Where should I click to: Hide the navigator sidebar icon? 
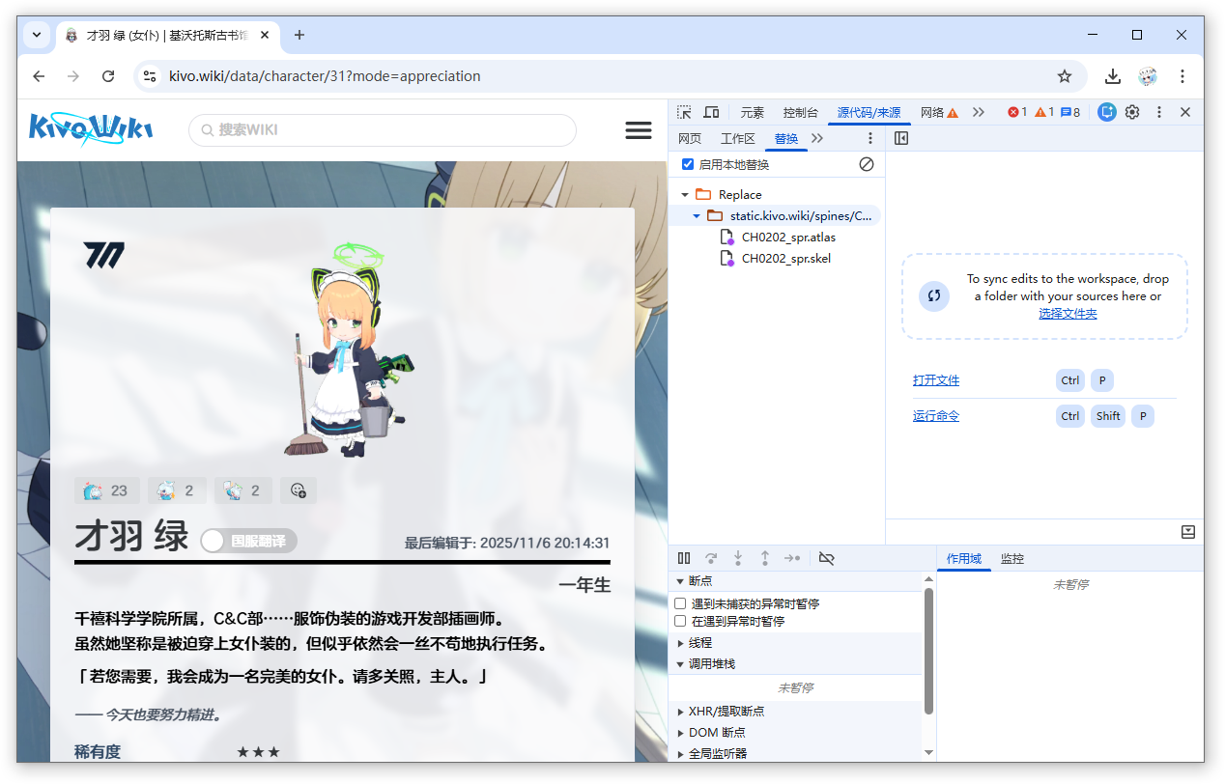901,138
